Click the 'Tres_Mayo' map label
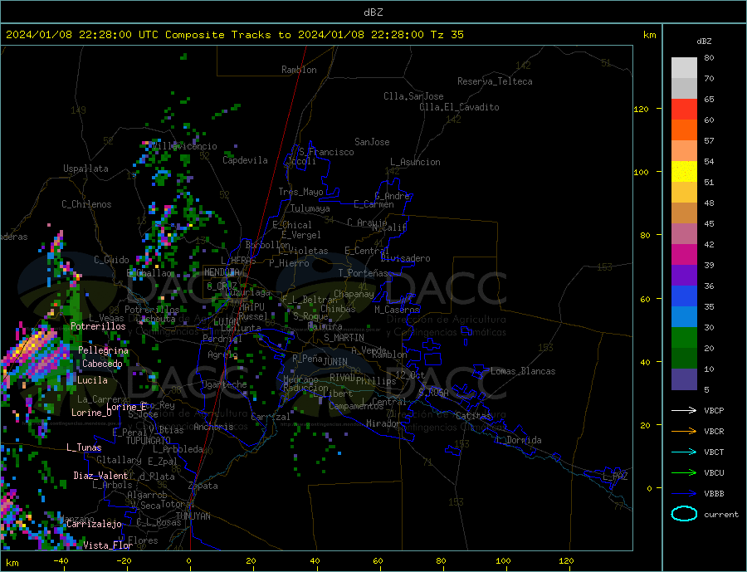The image size is (747, 572). click(x=300, y=192)
